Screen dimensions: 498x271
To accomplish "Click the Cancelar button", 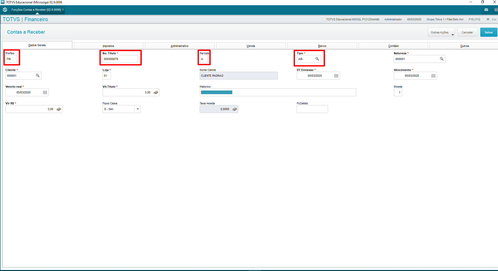I will point(467,32).
